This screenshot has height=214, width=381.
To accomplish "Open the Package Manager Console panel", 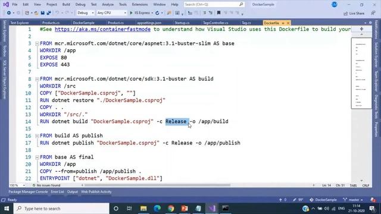I will point(28,191).
